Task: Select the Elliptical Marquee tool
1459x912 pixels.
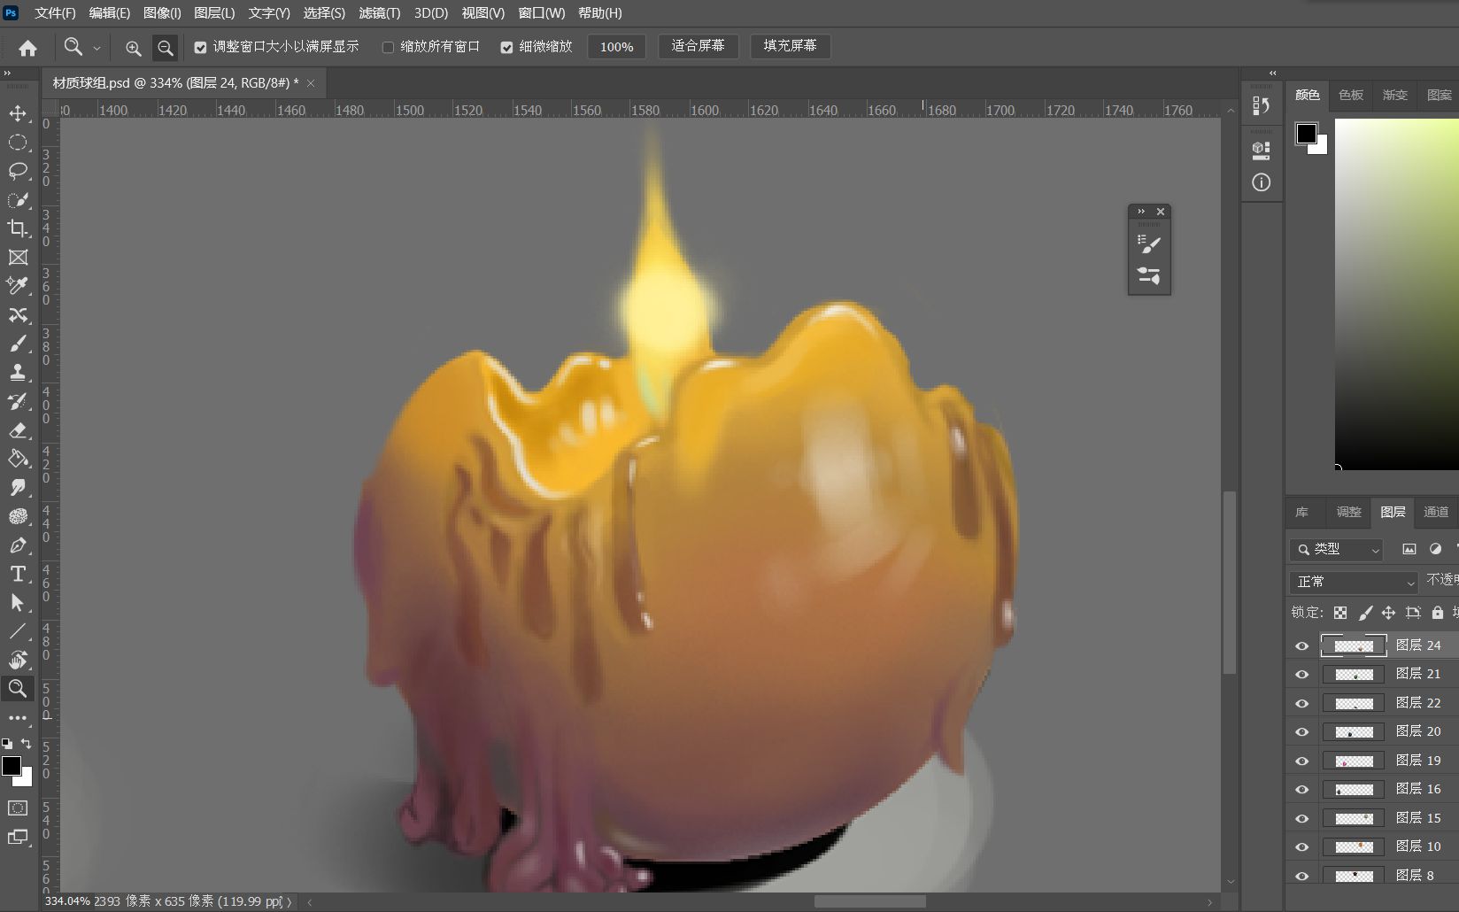Action: tap(18, 143)
